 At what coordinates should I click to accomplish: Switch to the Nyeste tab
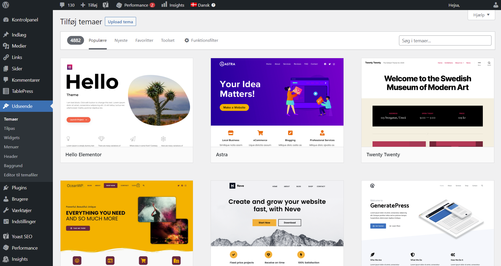pyautogui.click(x=121, y=40)
